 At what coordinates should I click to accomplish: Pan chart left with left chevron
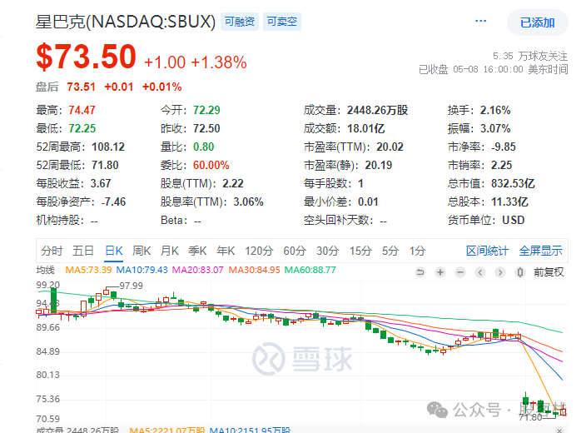click(480, 272)
